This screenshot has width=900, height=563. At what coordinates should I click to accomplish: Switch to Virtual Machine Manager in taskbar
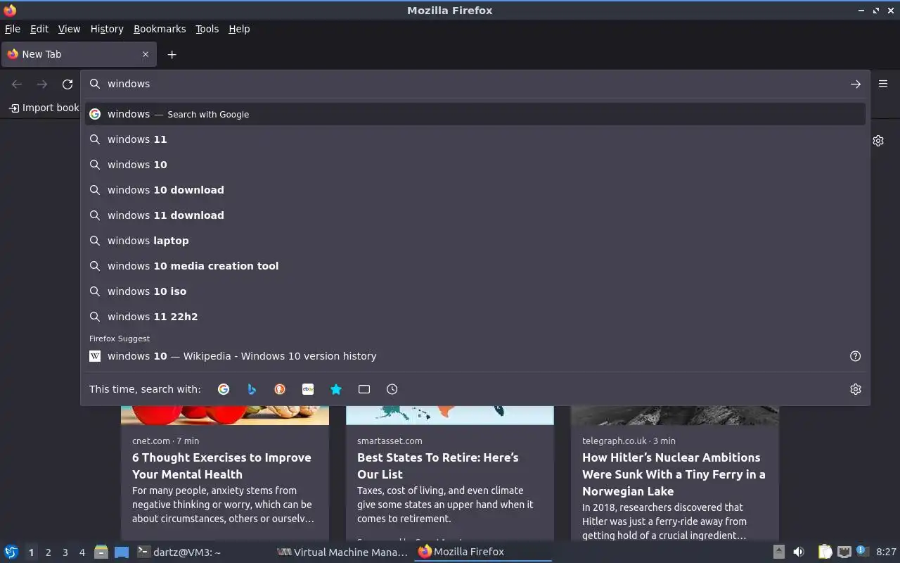point(343,552)
